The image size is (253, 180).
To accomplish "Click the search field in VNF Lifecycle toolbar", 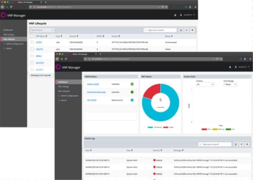I will click(x=160, y=30).
